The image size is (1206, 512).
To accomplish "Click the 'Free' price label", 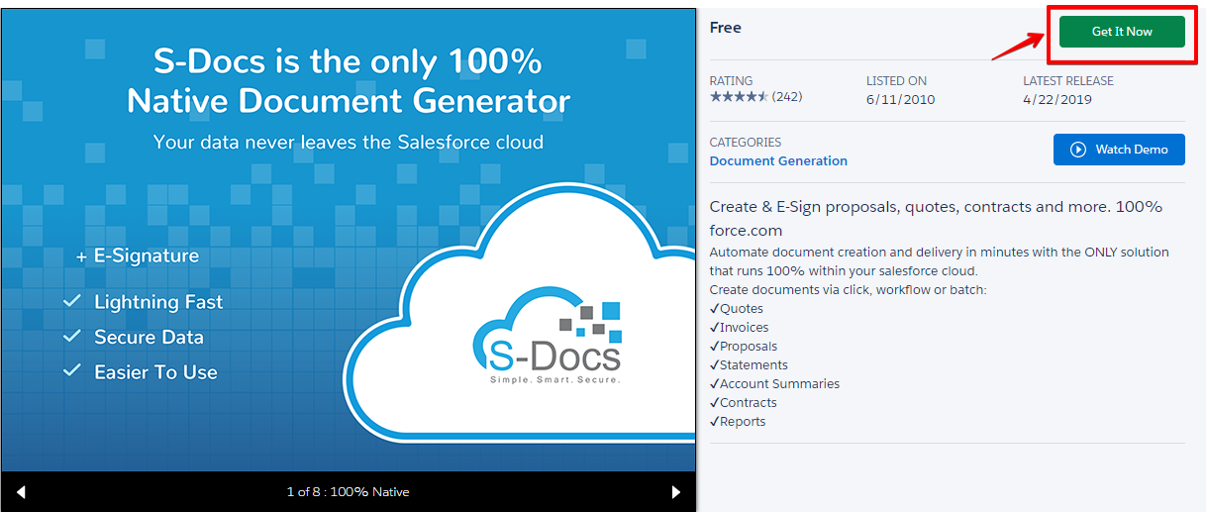I will 726,28.
